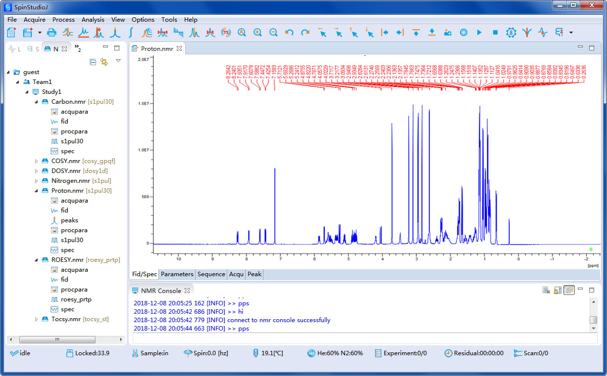Click the concentric circle target icon
The height and width of the screenshot is (376, 607).
(463, 33)
